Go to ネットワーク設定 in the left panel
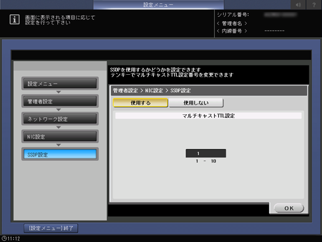 [60, 119]
